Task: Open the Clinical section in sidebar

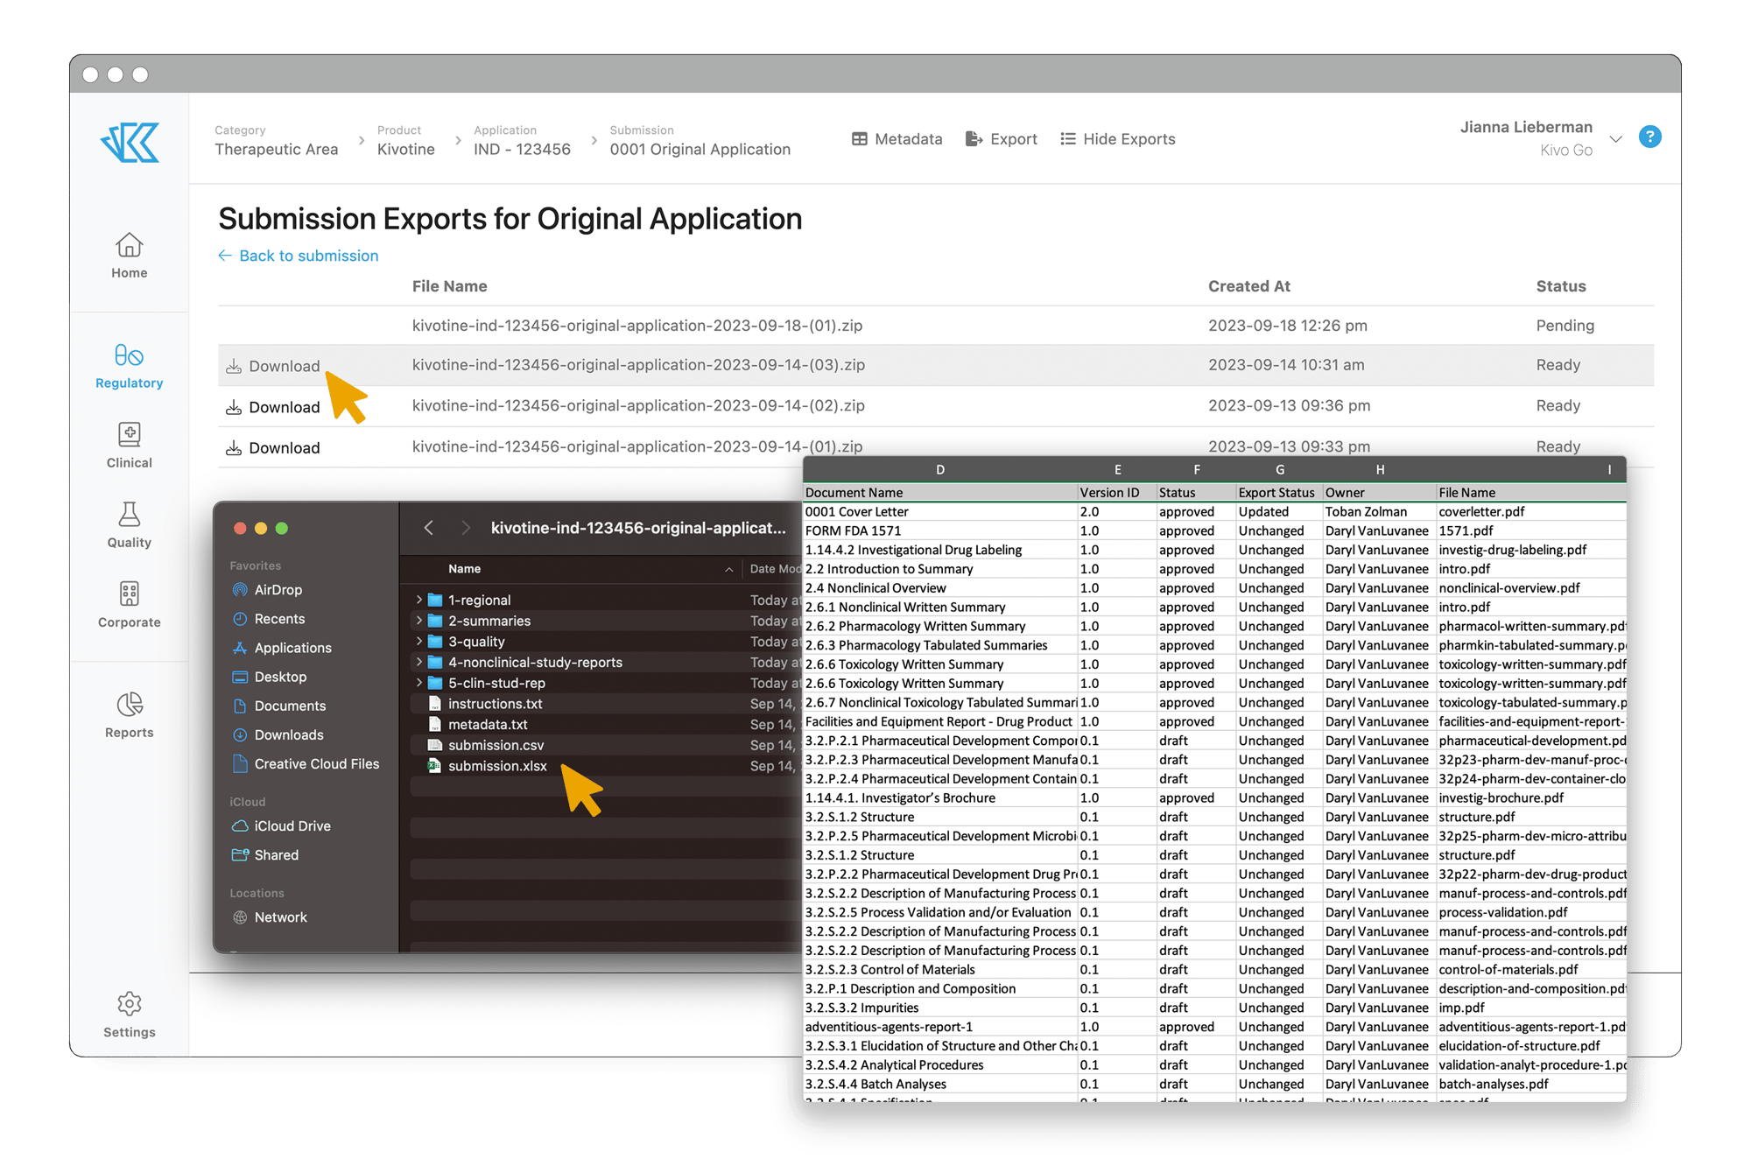Action: (x=129, y=446)
